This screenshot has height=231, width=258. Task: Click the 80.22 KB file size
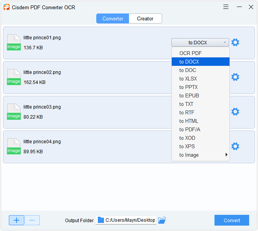point(33,117)
